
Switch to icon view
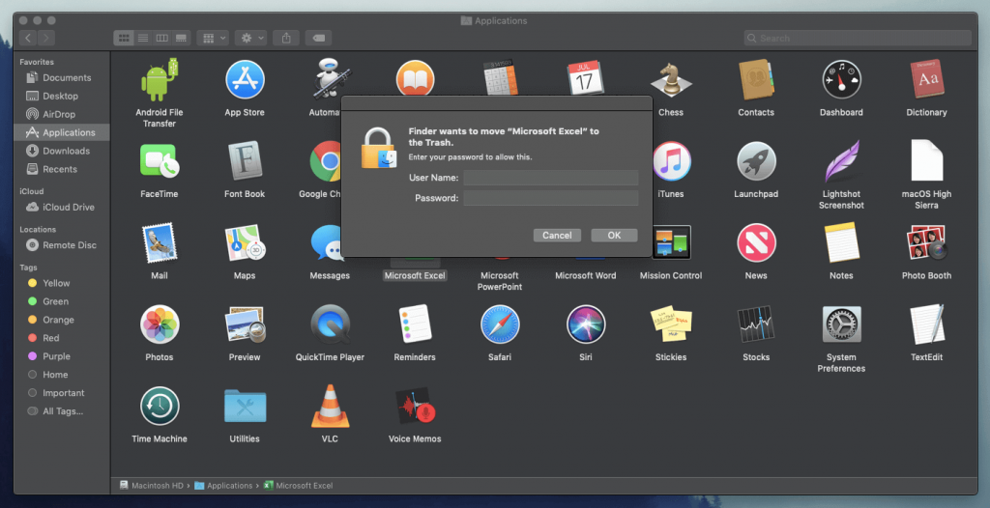tap(124, 38)
